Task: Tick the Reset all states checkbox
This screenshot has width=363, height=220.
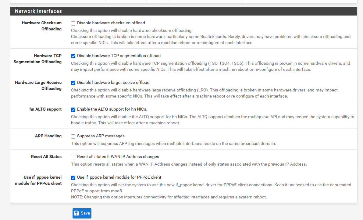Action: point(73,157)
